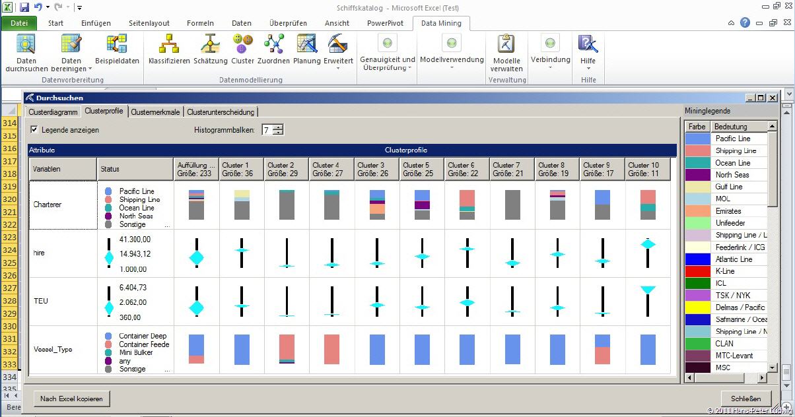Select Excel row header 334
This screenshot has height=417, width=795.
pyautogui.click(x=9, y=377)
